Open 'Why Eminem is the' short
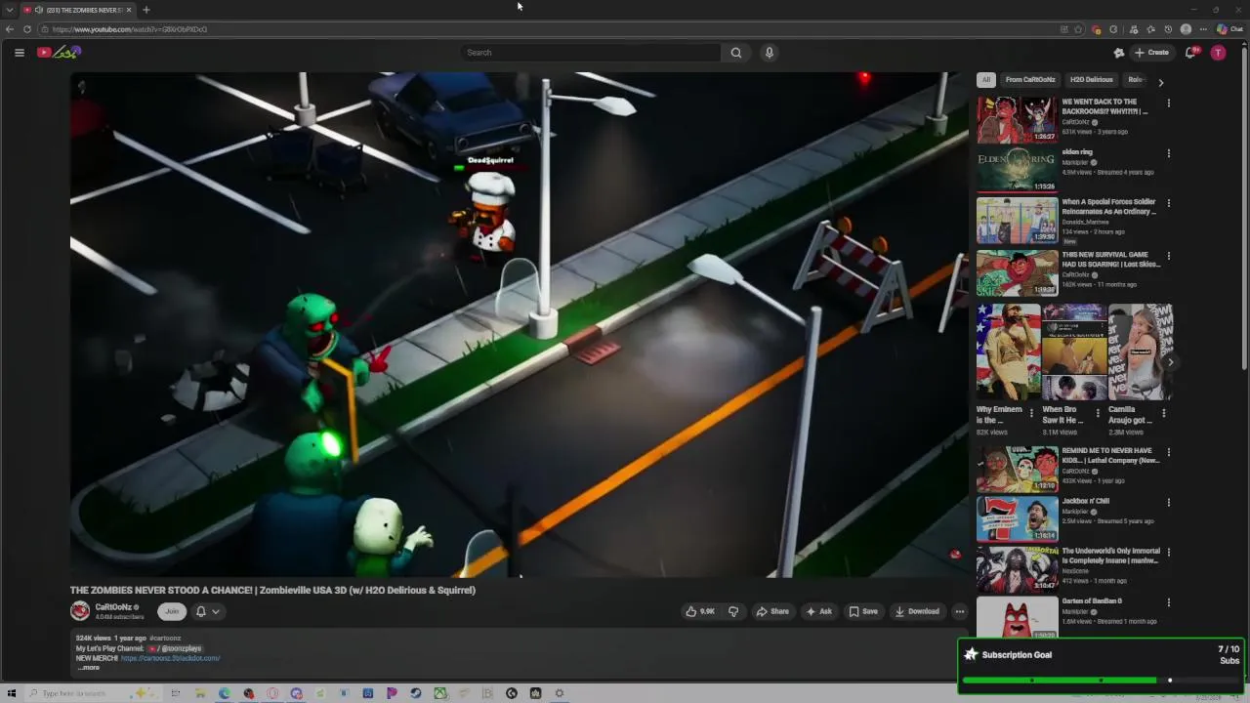 pos(1008,352)
